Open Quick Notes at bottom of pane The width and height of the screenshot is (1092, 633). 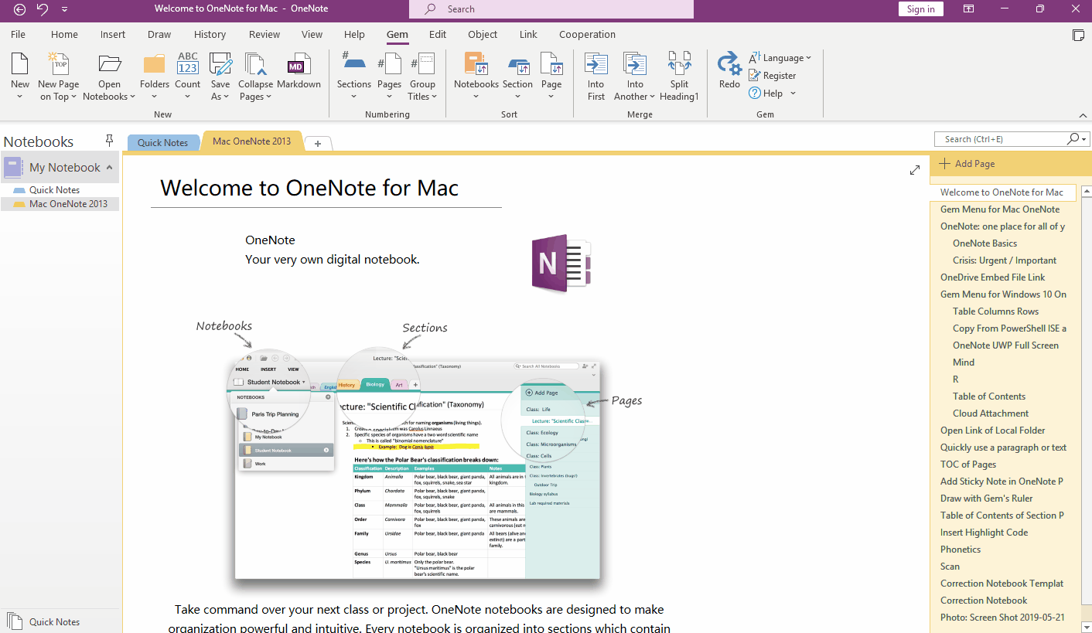(54, 621)
